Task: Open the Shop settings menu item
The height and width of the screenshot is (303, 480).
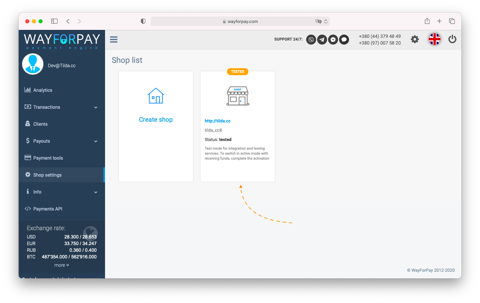Action: pyautogui.click(x=47, y=175)
